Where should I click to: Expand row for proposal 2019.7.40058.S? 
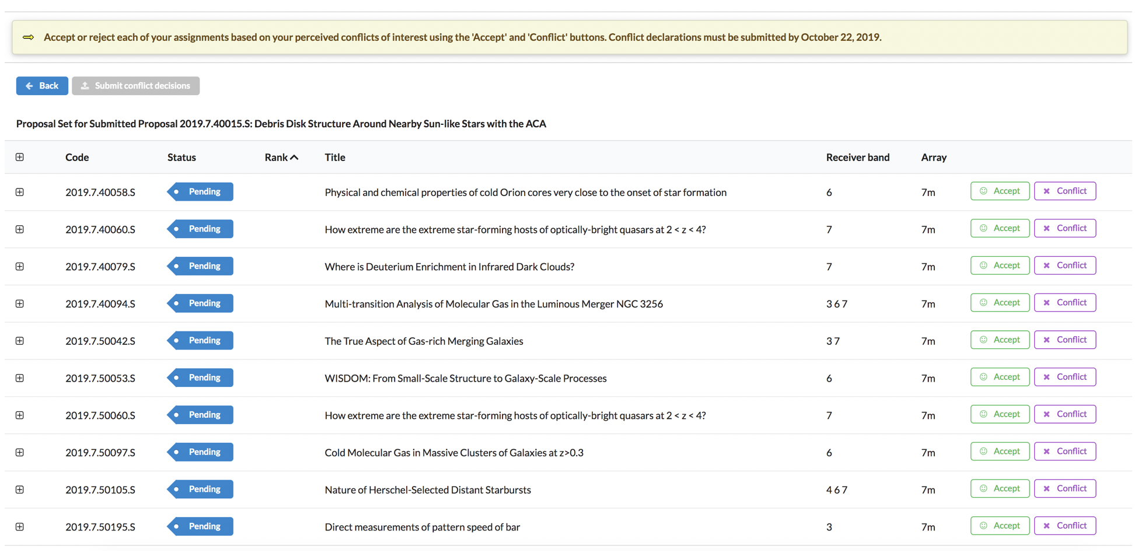[20, 192]
